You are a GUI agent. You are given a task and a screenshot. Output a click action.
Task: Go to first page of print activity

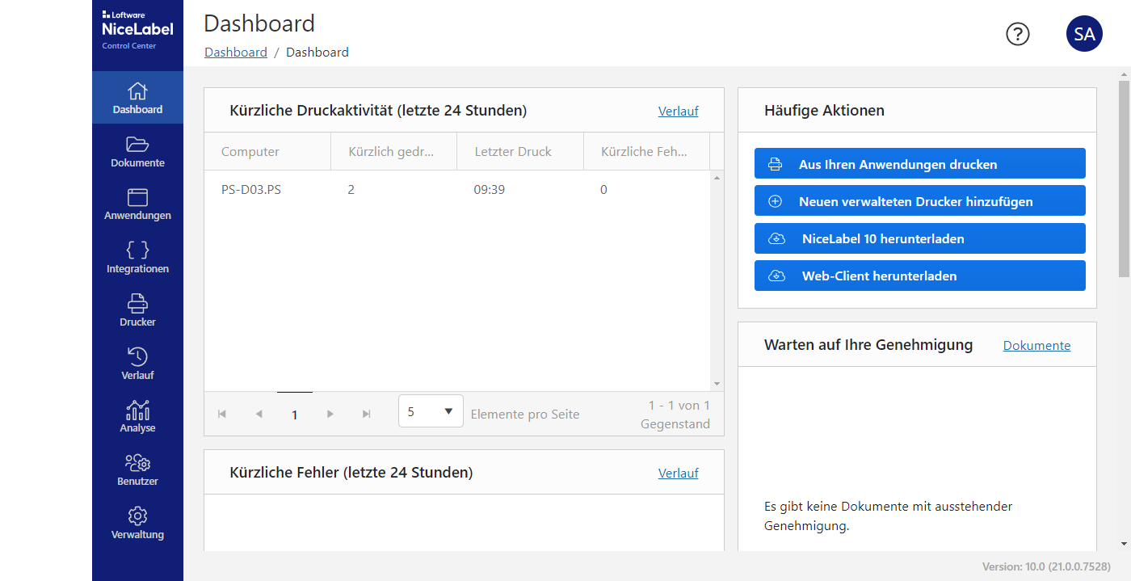(222, 414)
